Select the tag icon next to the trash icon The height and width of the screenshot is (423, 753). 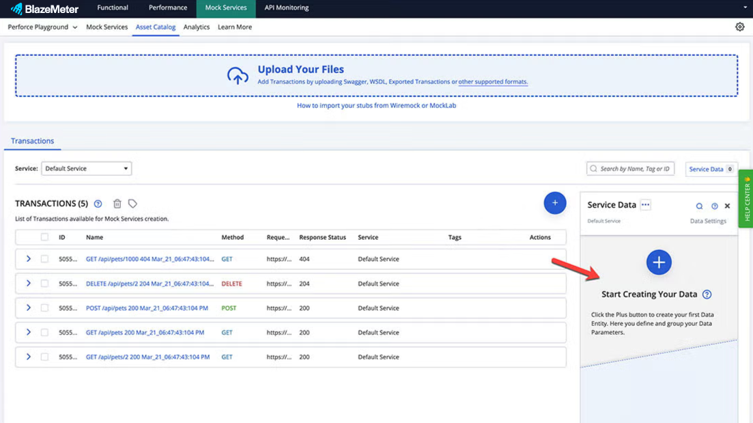[x=132, y=203]
